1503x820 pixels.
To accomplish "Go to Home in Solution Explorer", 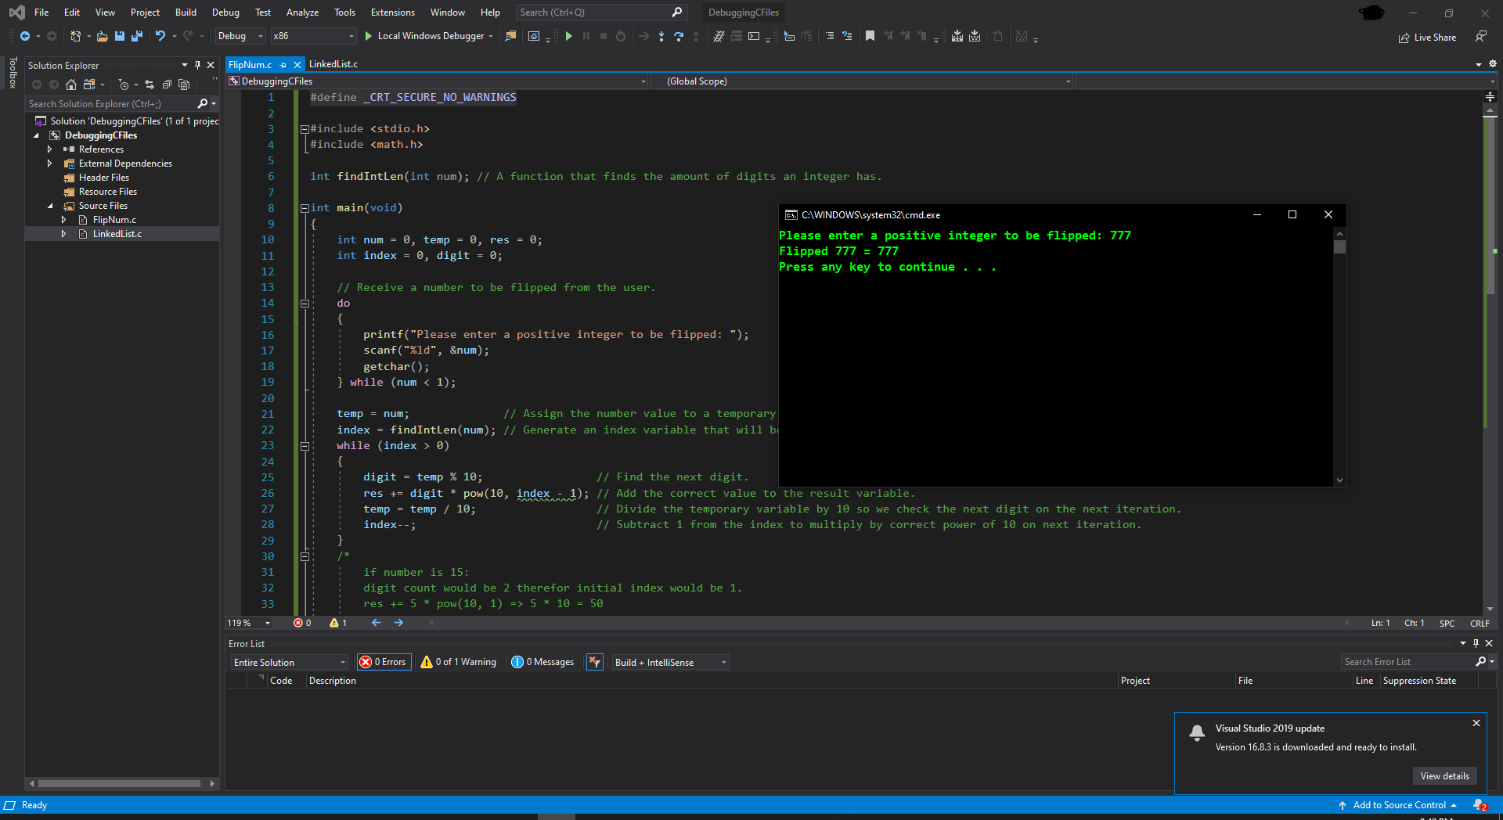I will pos(71,85).
